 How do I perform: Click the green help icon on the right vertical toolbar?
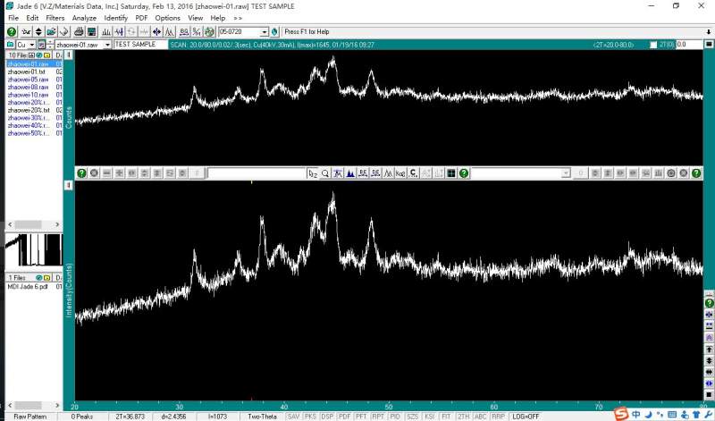(x=709, y=303)
